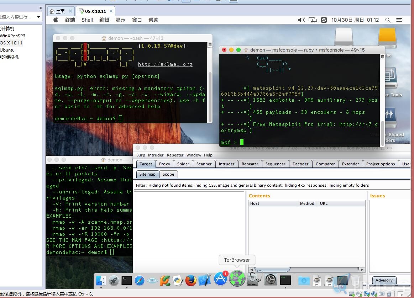The height and width of the screenshot is (298, 414).
Task: Open the Downloads folder in Dock
Action: [304, 281]
